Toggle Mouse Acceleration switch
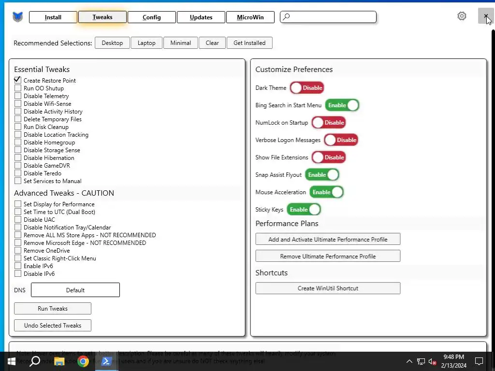The width and height of the screenshot is (495, 371). coord(326,192)
